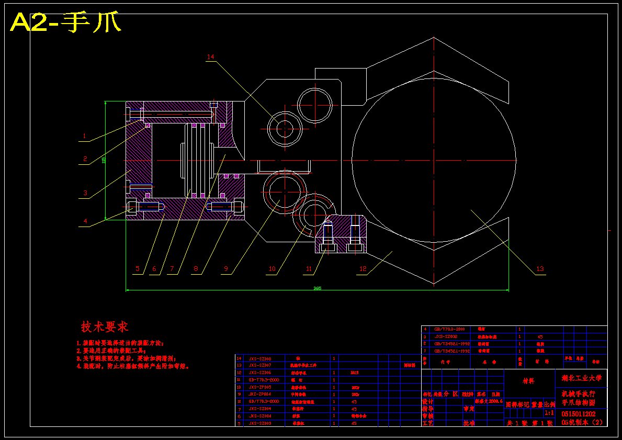
Task: Click the 'JXS-ZP005' code in row 10
Action: coord(260,387)
